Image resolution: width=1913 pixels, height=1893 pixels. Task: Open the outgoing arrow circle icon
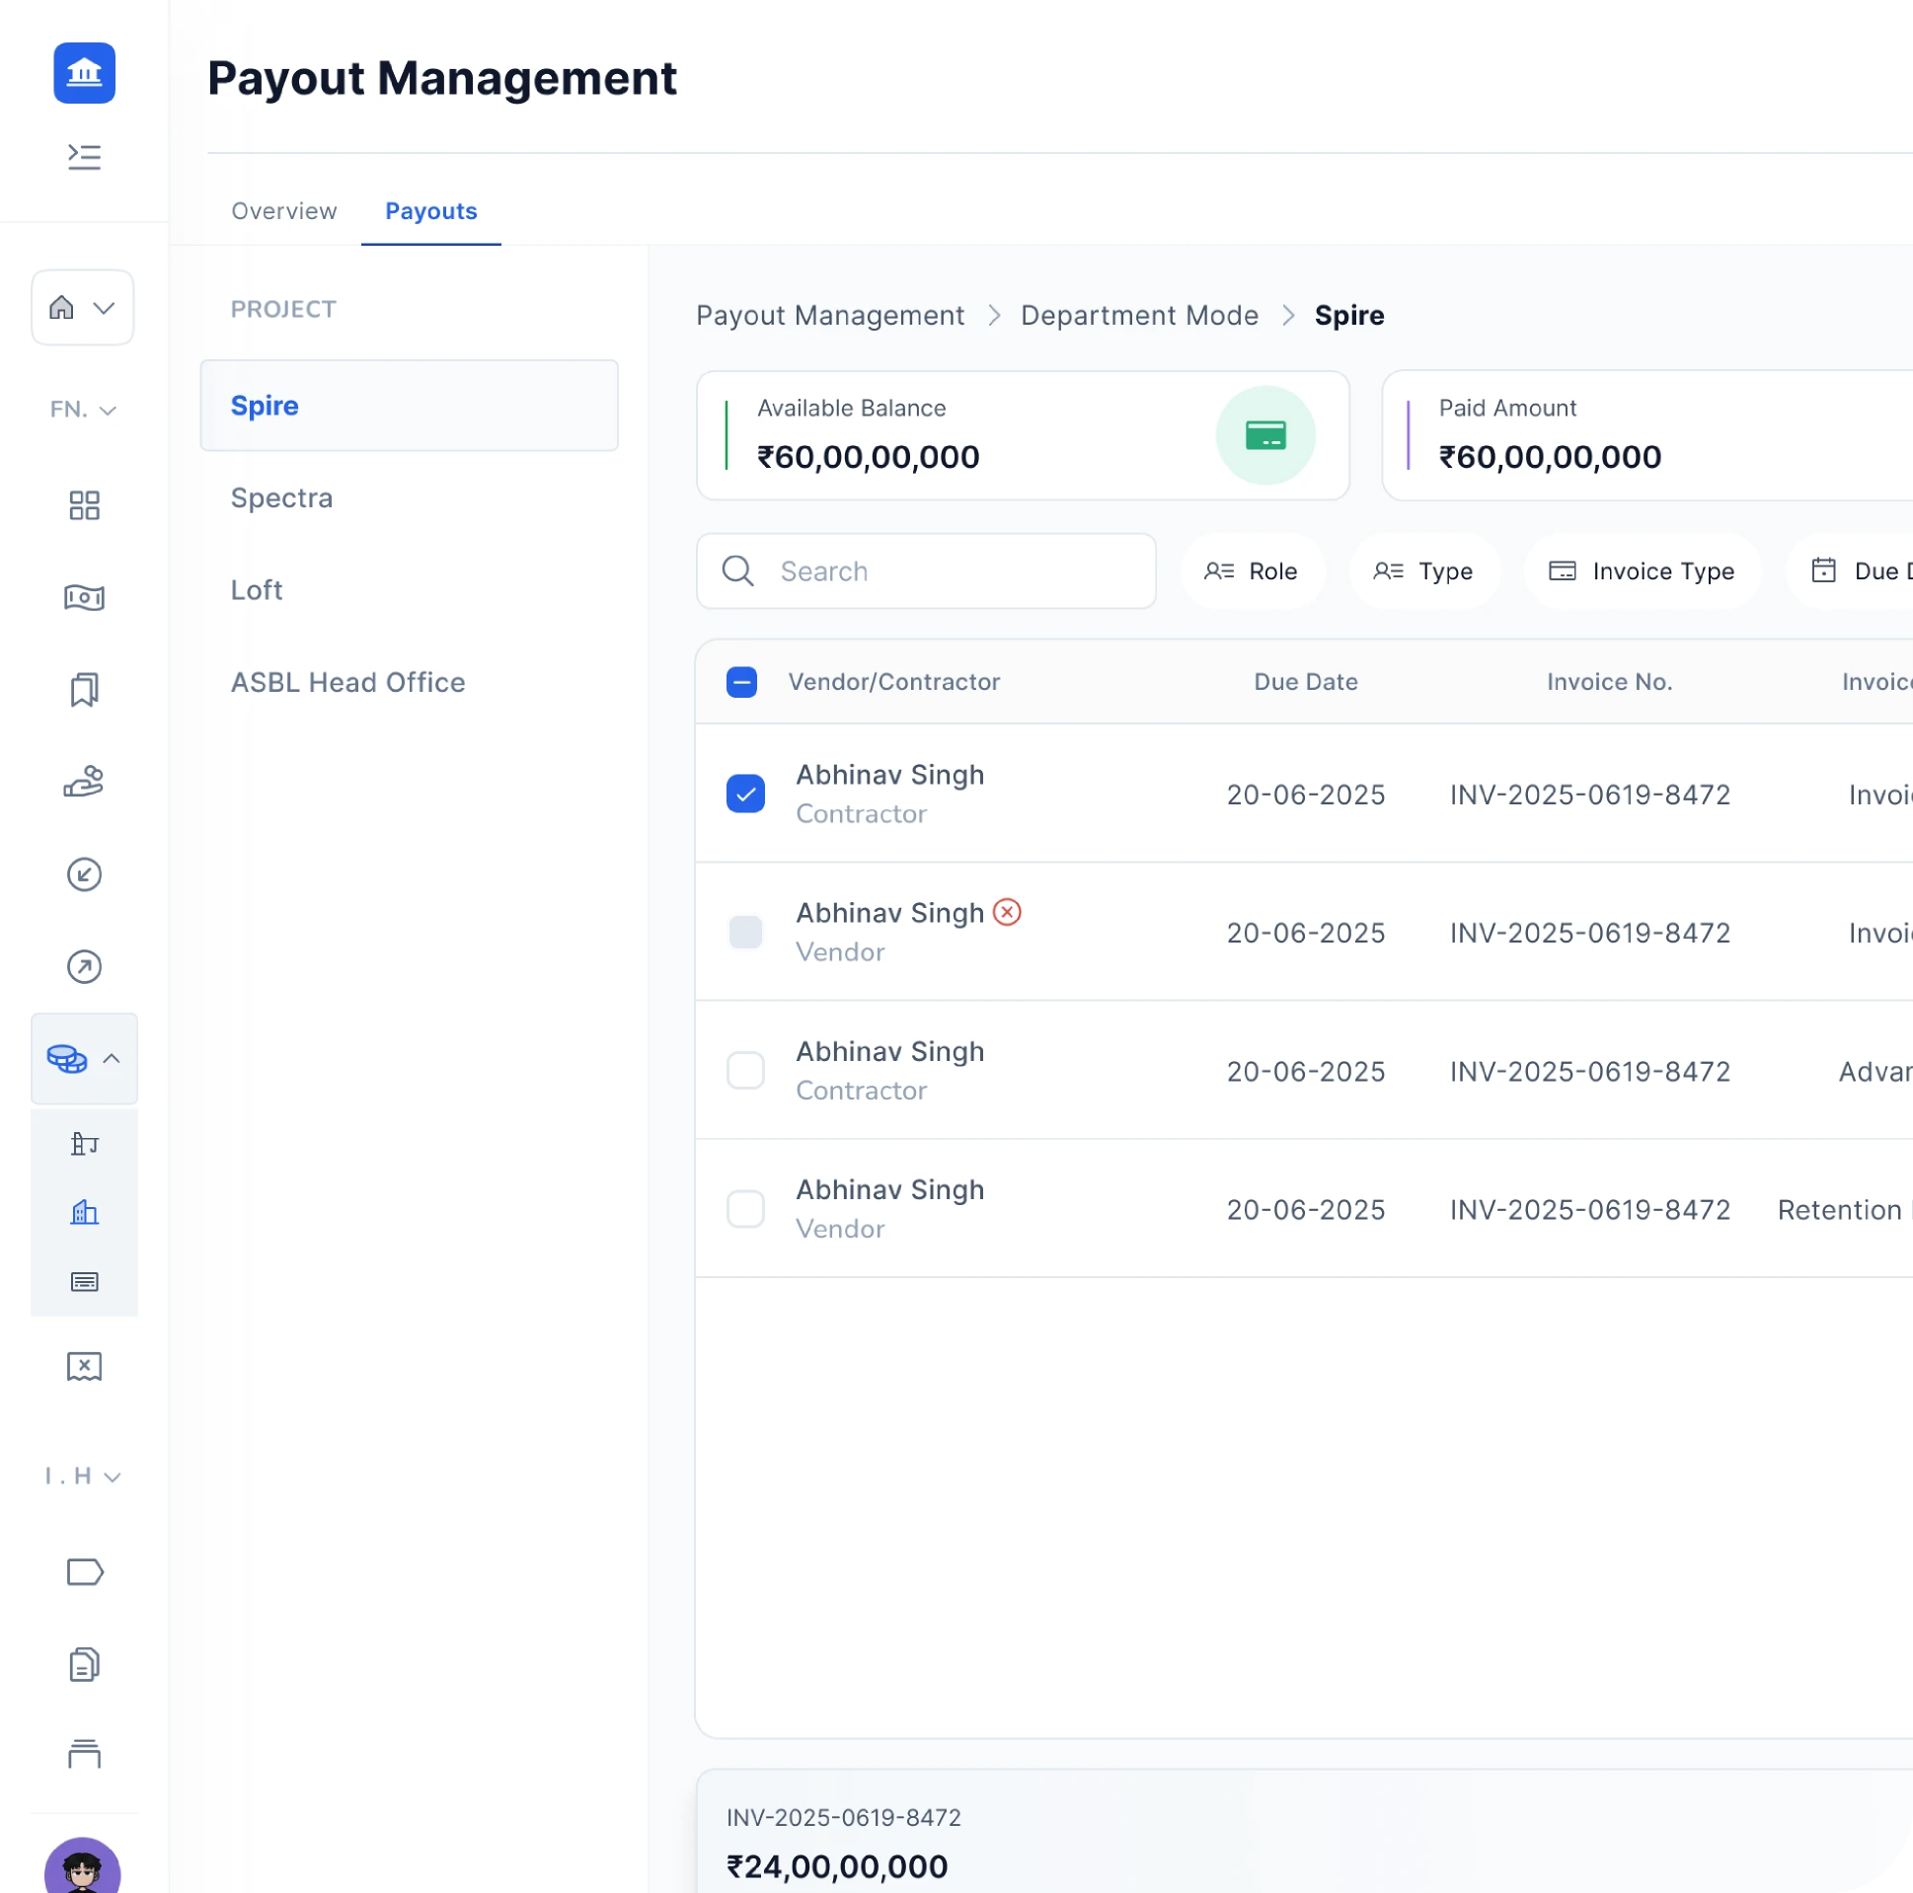[x=84, y=966]
